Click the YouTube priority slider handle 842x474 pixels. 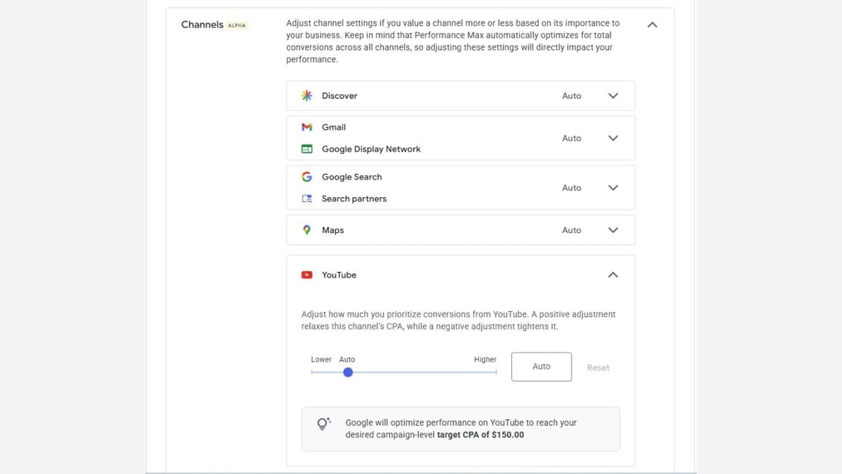(x=348, y=372)
